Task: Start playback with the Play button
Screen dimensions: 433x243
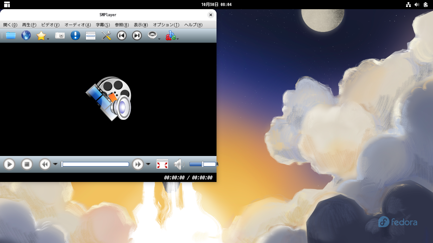Action: point(9,164)
